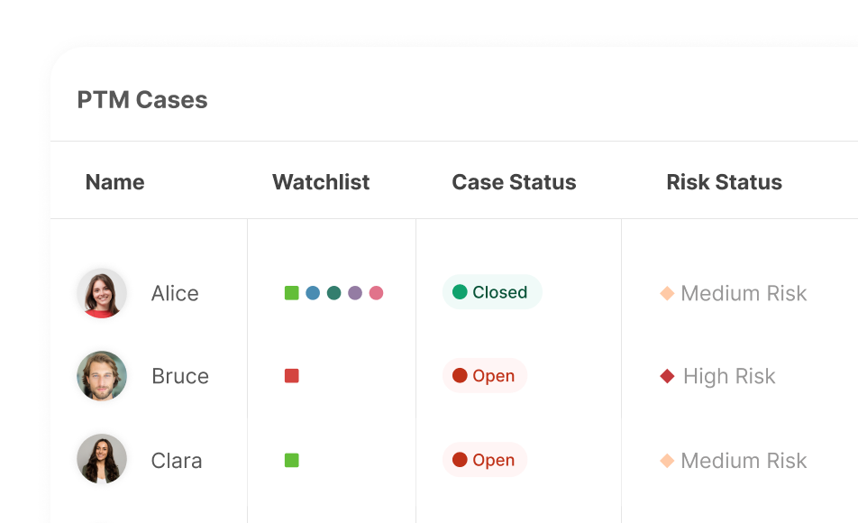The width and height of the screenshot is (858, 523).
Task: Click the blue dot in Alice's watchlist
Action: 313,293
